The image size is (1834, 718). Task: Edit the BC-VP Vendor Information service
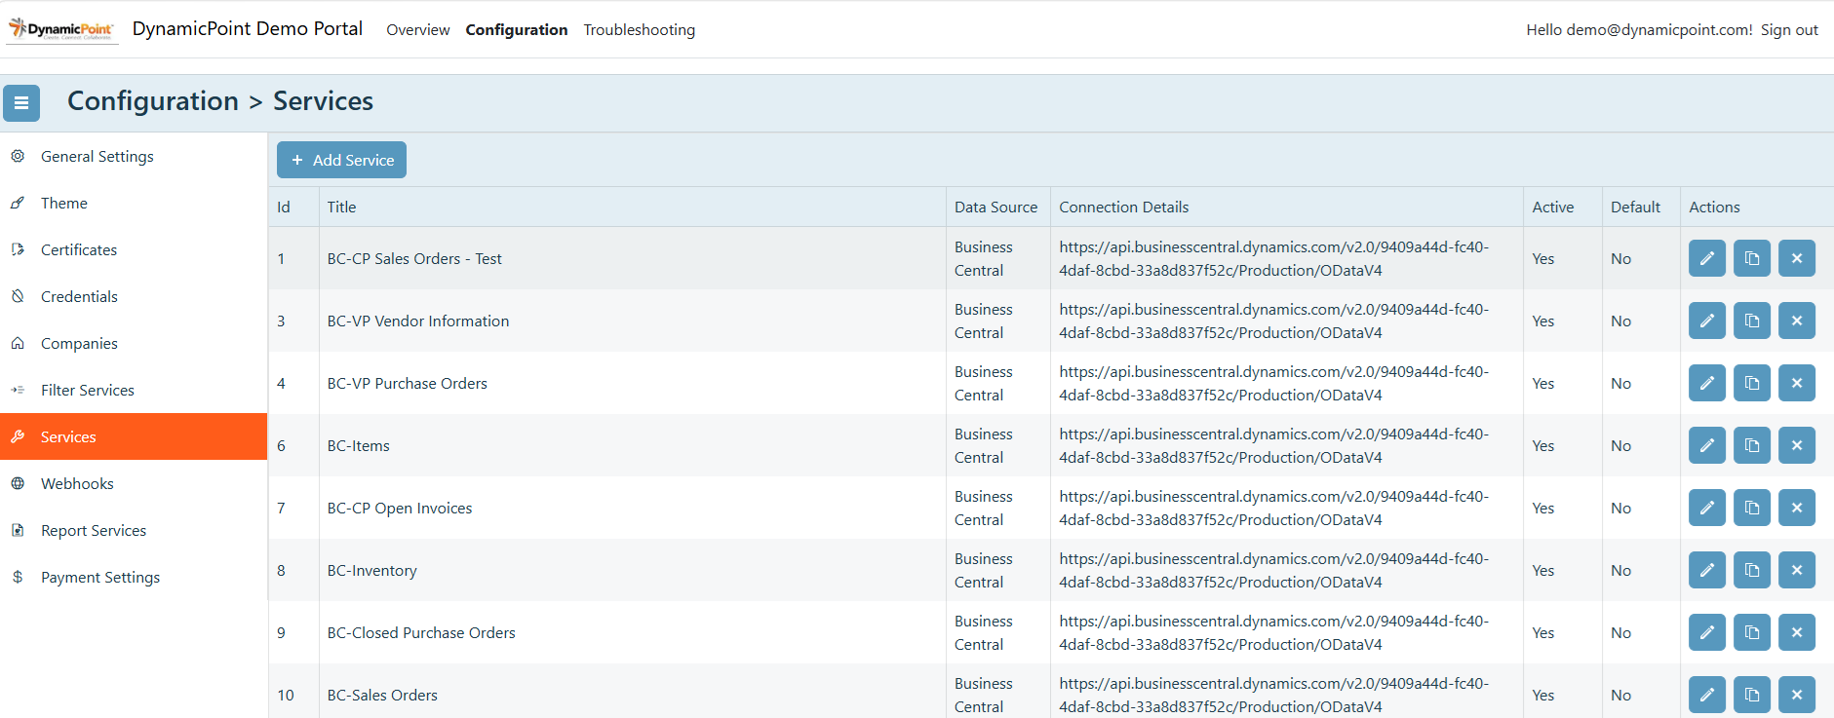click(1707, 321)
